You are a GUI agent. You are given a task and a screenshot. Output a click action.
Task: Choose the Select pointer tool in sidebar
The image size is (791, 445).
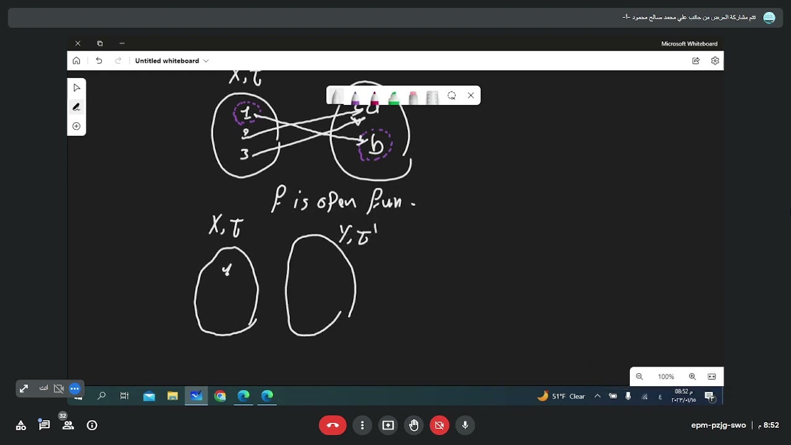pyautogui.click(x=77, y=88)
